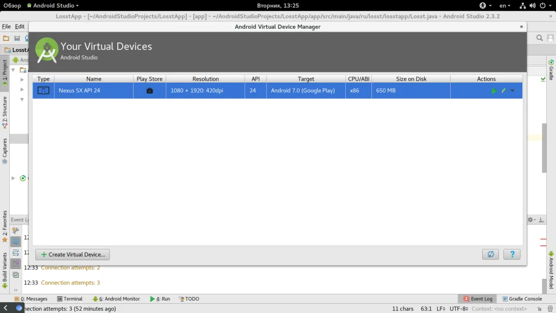
Task: Click the Resolution column header
Action: coord(205,79)
